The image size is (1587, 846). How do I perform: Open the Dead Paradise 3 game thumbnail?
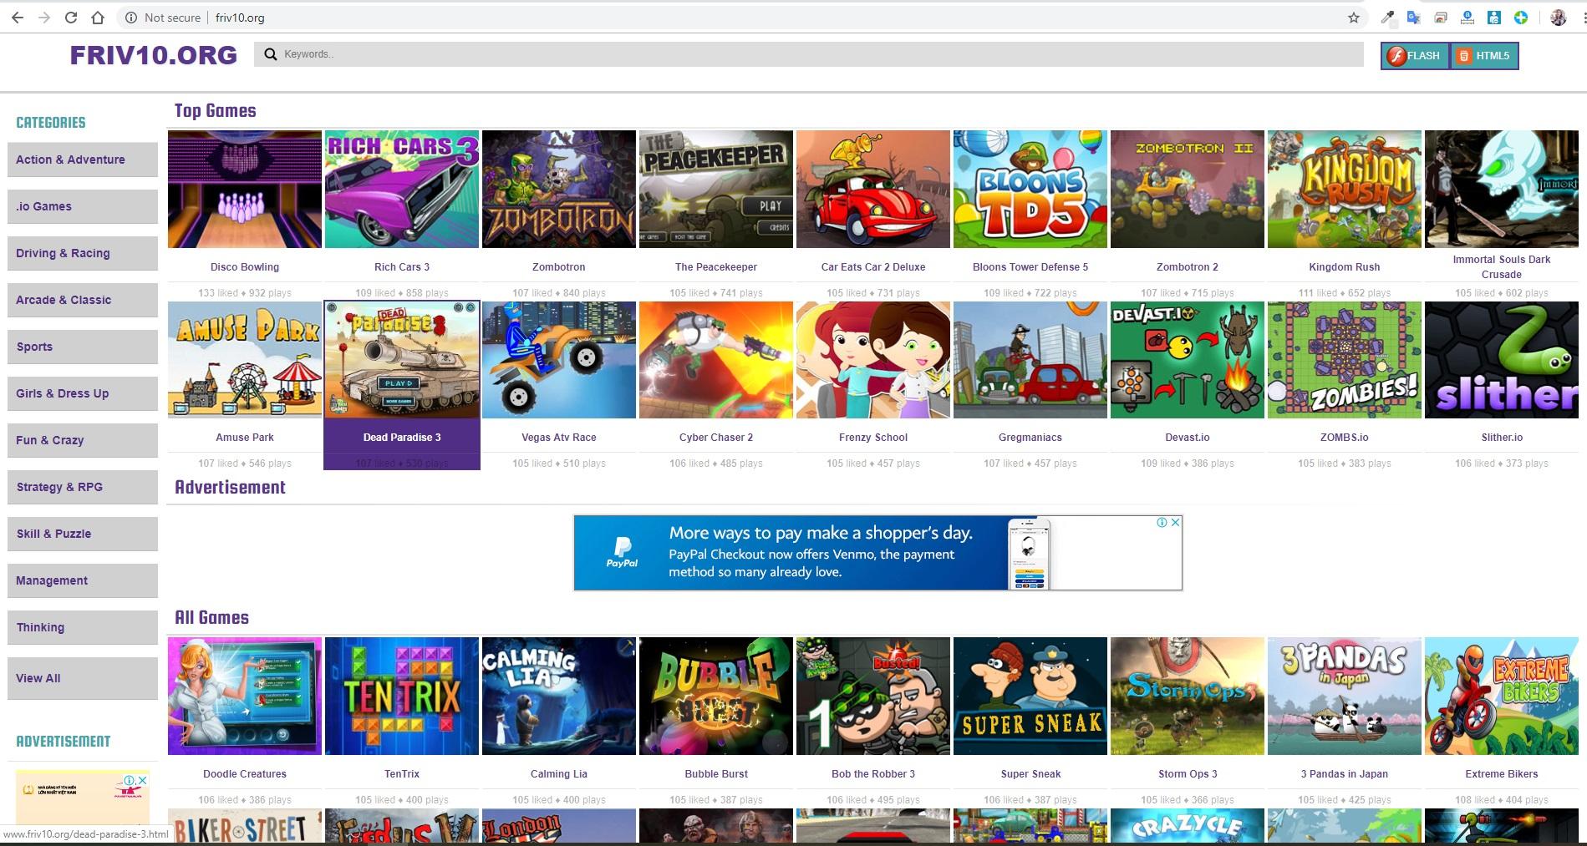click(x=402, y=359)
